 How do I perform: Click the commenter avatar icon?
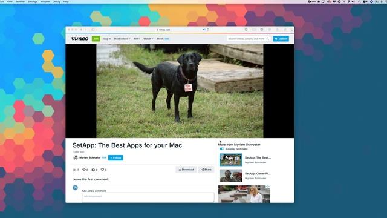click(x=75, y=188)
